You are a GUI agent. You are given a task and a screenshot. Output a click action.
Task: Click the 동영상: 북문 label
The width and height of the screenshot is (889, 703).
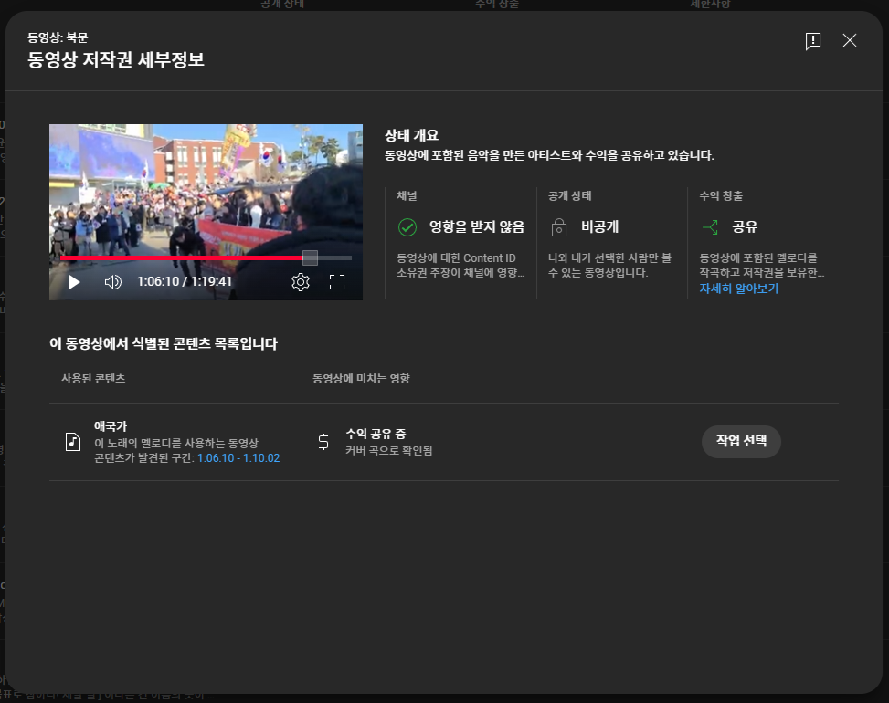click(x=58, y=37)
